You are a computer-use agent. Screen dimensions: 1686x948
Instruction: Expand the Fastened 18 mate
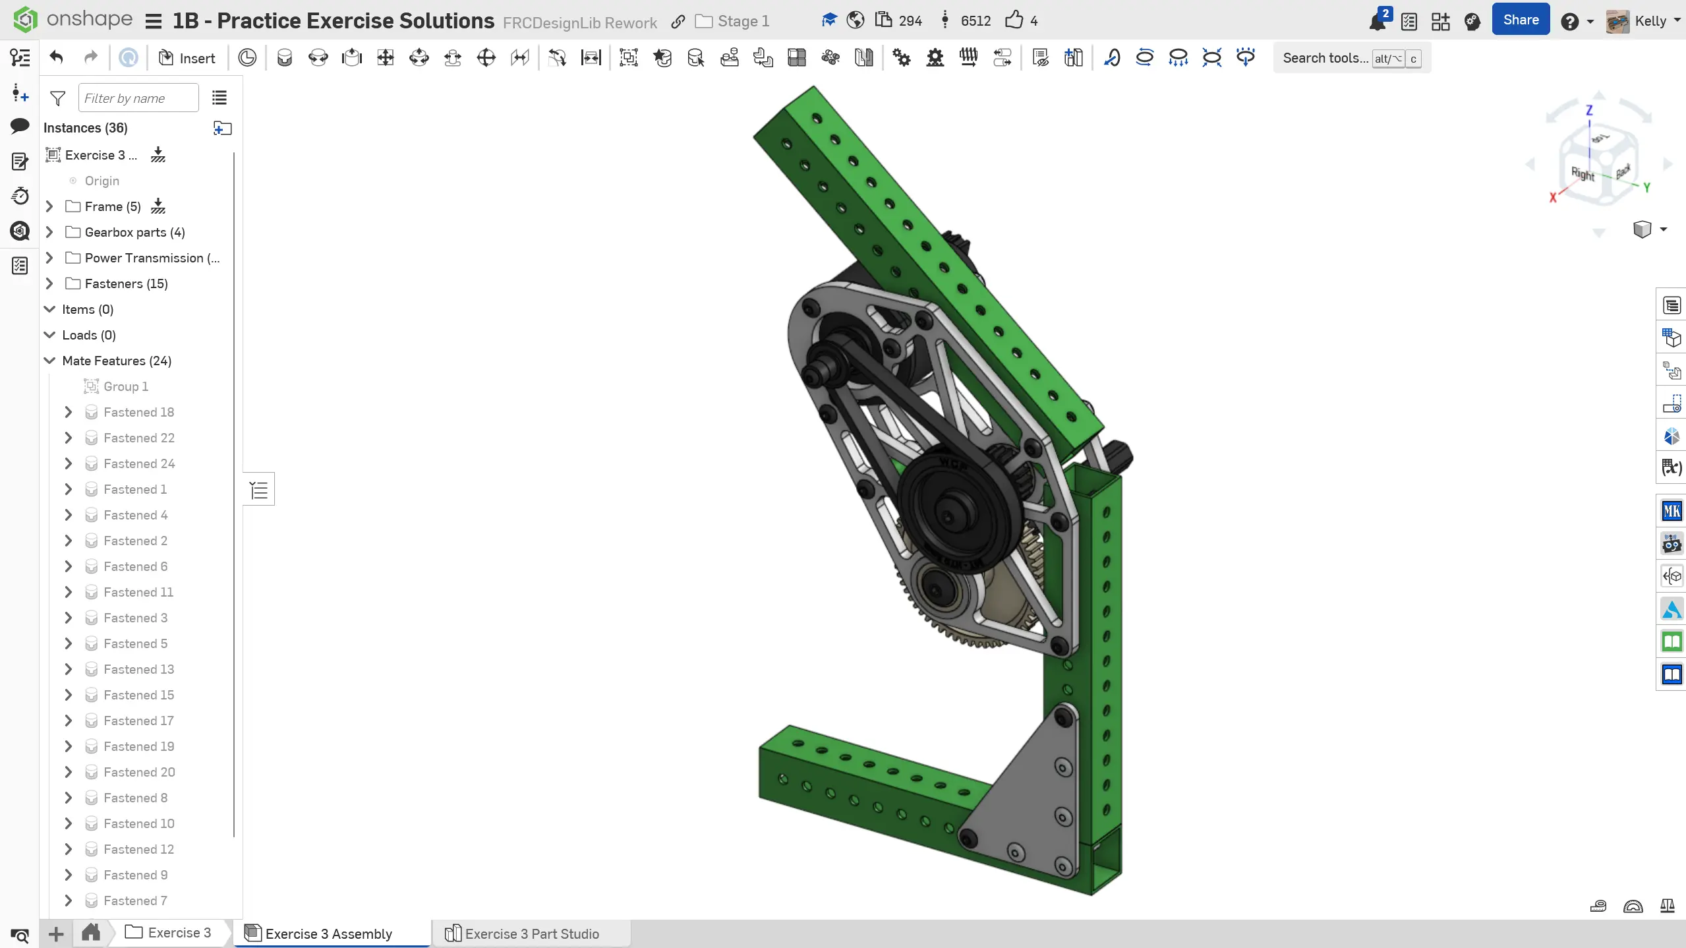click(x=69, y=412)
